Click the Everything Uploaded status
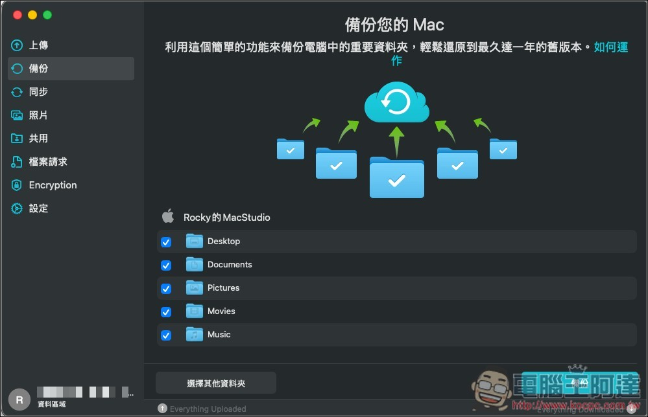This screenshot has height=417, width=648. tap(208, 409)
